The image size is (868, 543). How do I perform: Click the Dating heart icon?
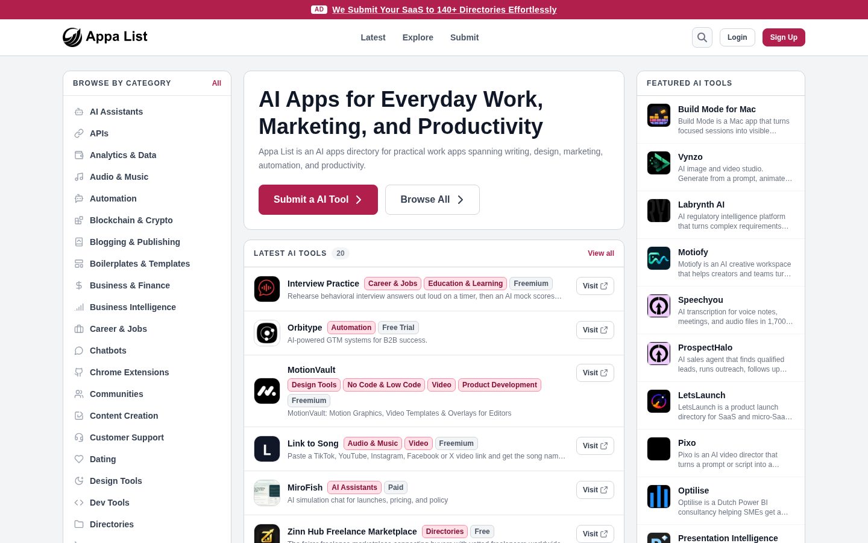click(x=79, y=459)
